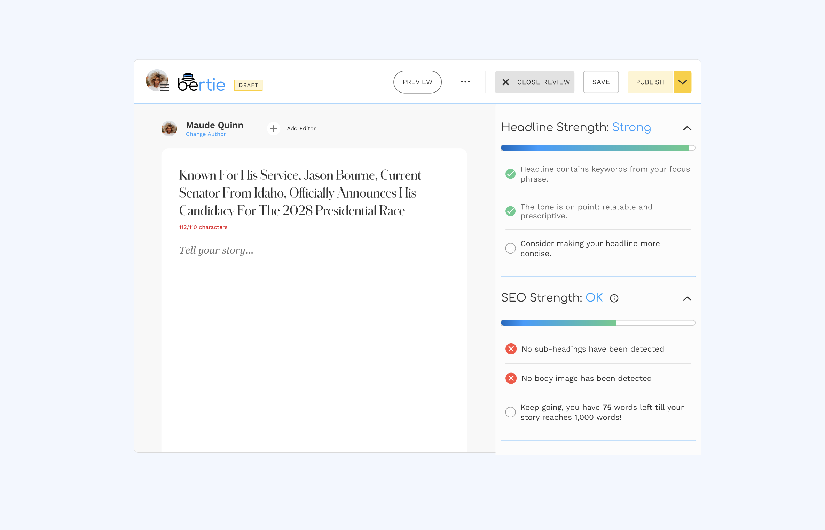Click the X icon in Close Review
This screenshot has width=825, height=530.
[x=506, y=82]
